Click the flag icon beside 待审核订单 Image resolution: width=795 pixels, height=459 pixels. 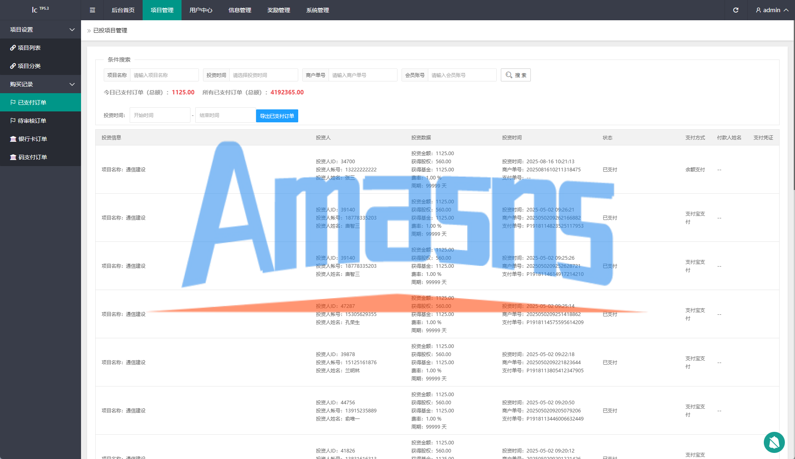point(13,121)
